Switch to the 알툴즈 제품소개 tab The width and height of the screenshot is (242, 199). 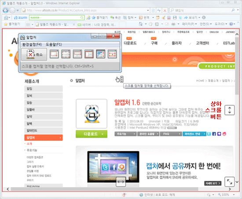point(53,24)
